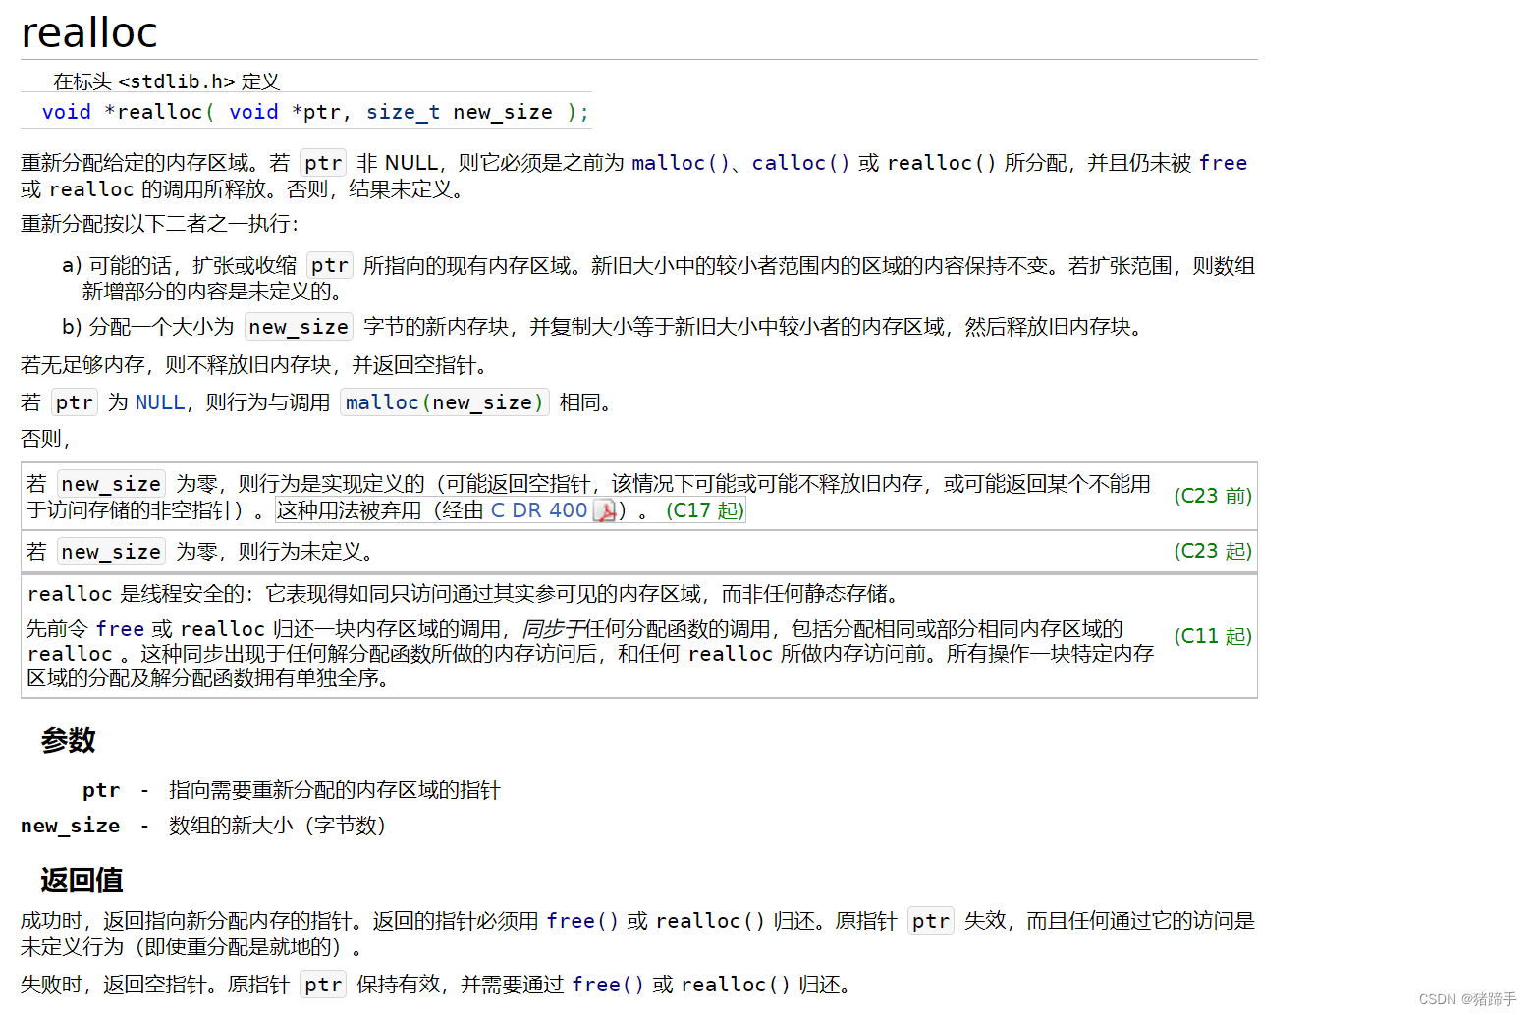Click the (C17 起) version marker
The height and width of the screenshot is (1015, 1532).
coord(704,509)
